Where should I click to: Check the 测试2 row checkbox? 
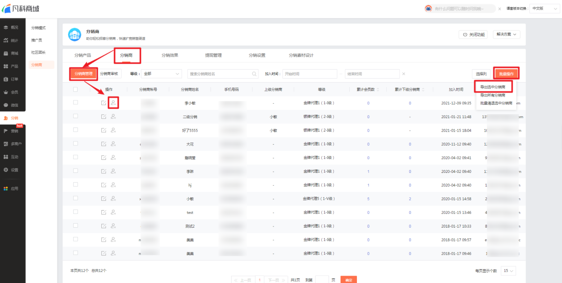pyautogui.click(x=75, y=225)
